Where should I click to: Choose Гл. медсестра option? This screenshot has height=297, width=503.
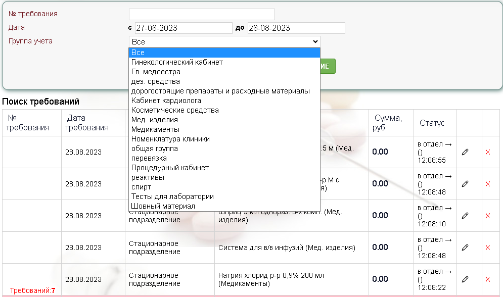pyautogui.click(x=224, y=72)
